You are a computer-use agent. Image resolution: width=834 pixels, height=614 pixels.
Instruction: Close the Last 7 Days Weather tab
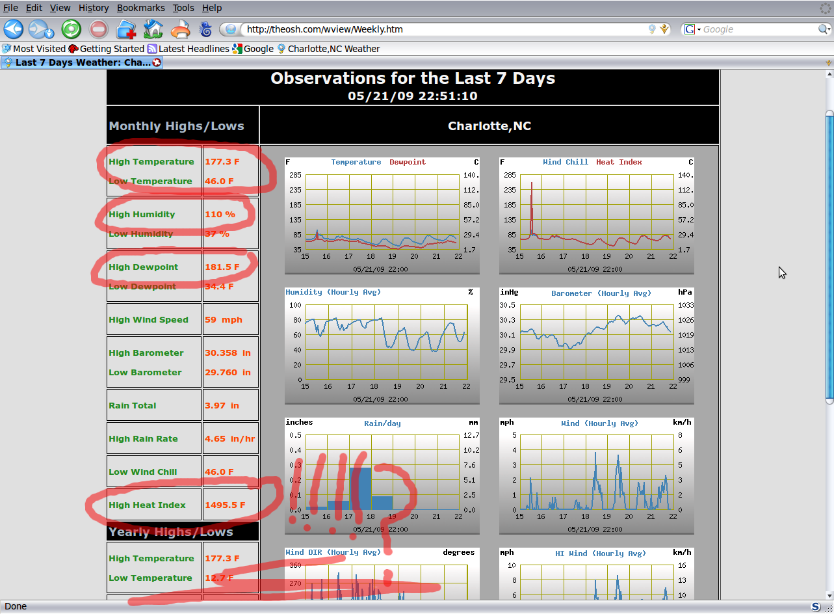(x=157, y=62)
